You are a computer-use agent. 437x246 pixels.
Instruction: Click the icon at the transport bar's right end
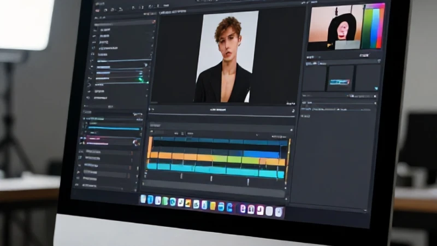tap(293, 111)
